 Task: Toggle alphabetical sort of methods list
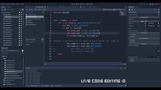(x=43, y=39)
